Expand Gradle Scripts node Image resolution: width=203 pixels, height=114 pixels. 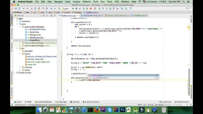click(15, 73)
